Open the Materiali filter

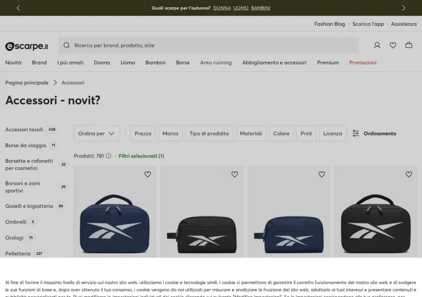pyautogui.click(x=251, y=133)
